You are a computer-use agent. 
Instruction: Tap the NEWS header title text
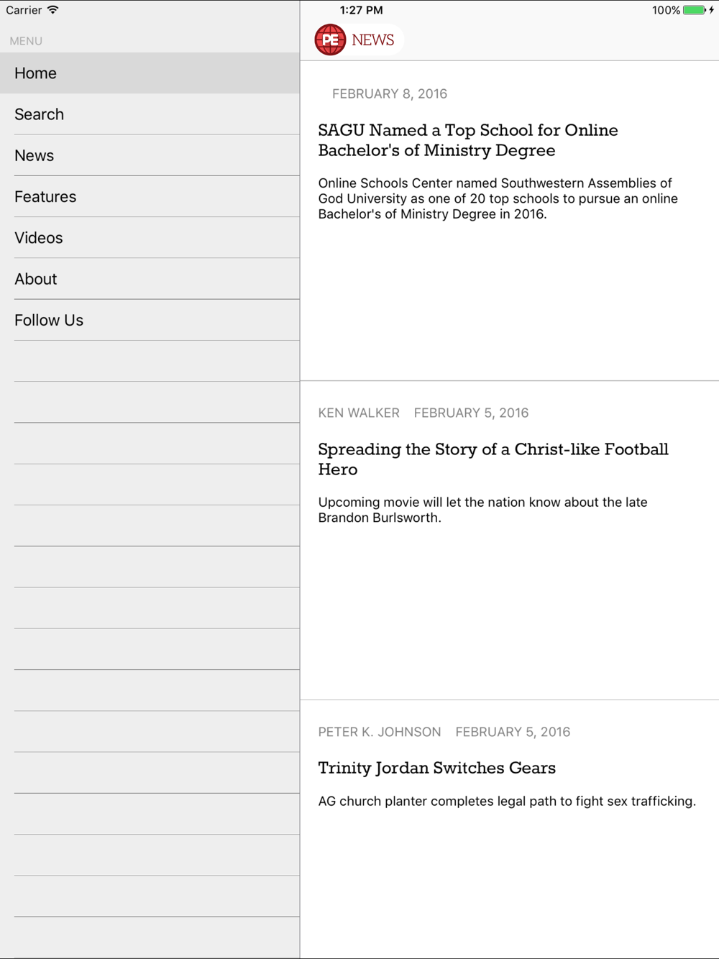372,40
